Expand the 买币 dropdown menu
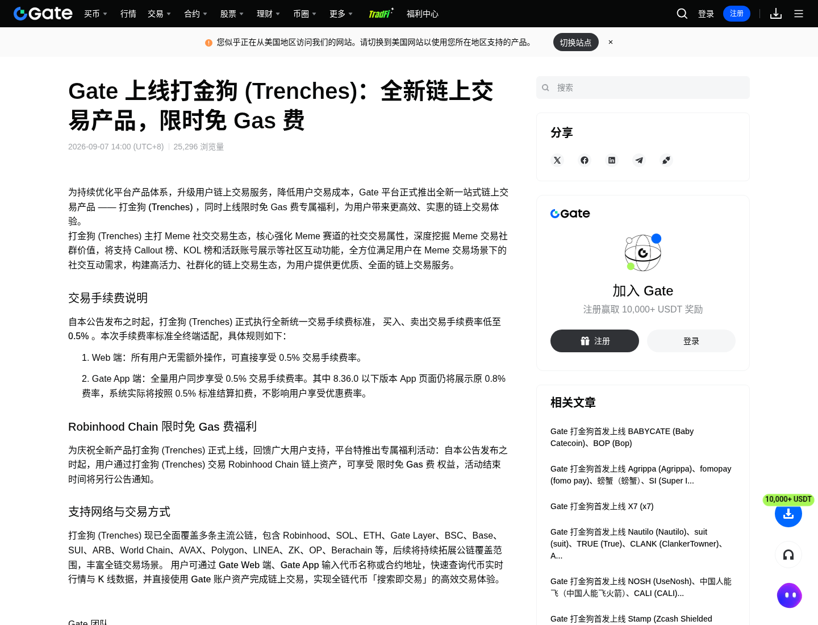 (95, 14)
